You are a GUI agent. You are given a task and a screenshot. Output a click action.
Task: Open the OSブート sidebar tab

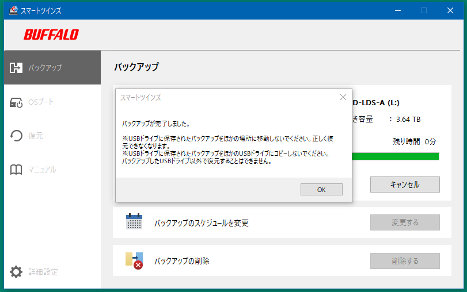52,102
